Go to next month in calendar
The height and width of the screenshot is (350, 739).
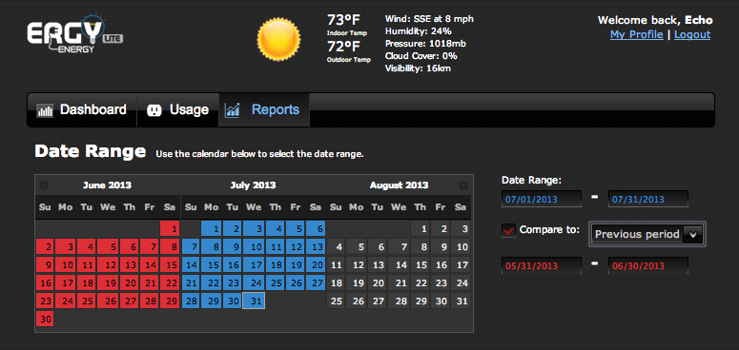[x=463, y=185]
